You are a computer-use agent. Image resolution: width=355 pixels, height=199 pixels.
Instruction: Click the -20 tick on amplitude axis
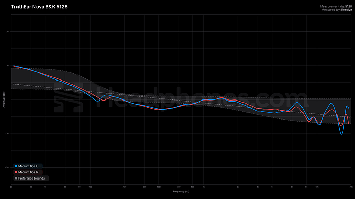7,167
